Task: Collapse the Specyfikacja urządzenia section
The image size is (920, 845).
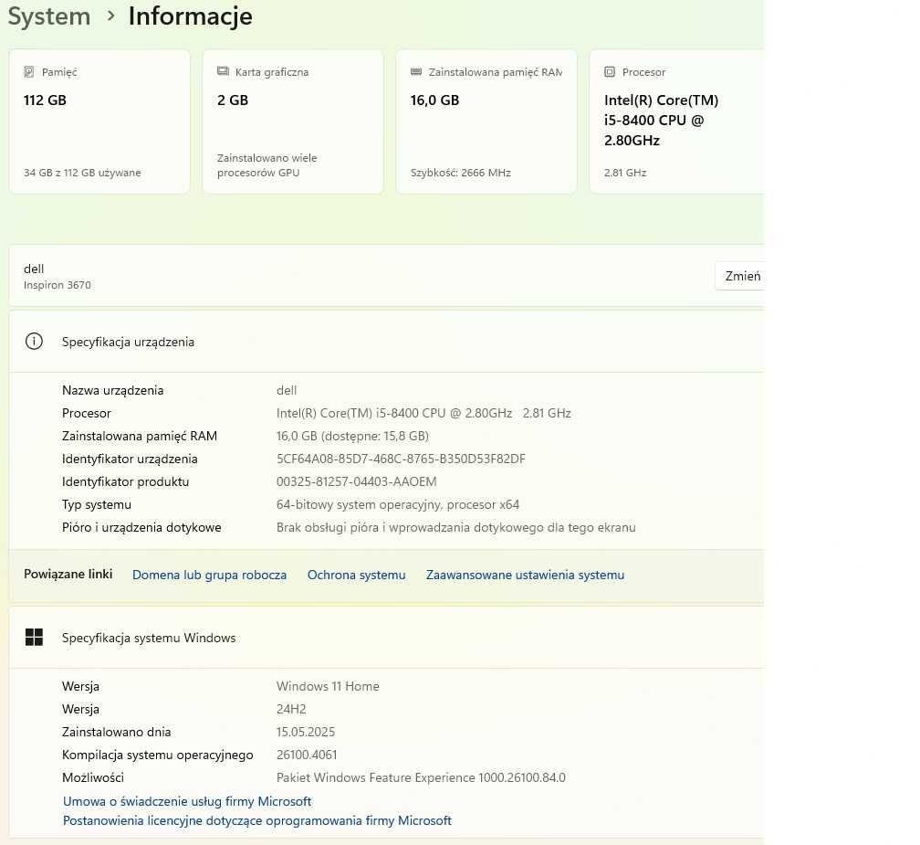Action: (x=386, y=342)
